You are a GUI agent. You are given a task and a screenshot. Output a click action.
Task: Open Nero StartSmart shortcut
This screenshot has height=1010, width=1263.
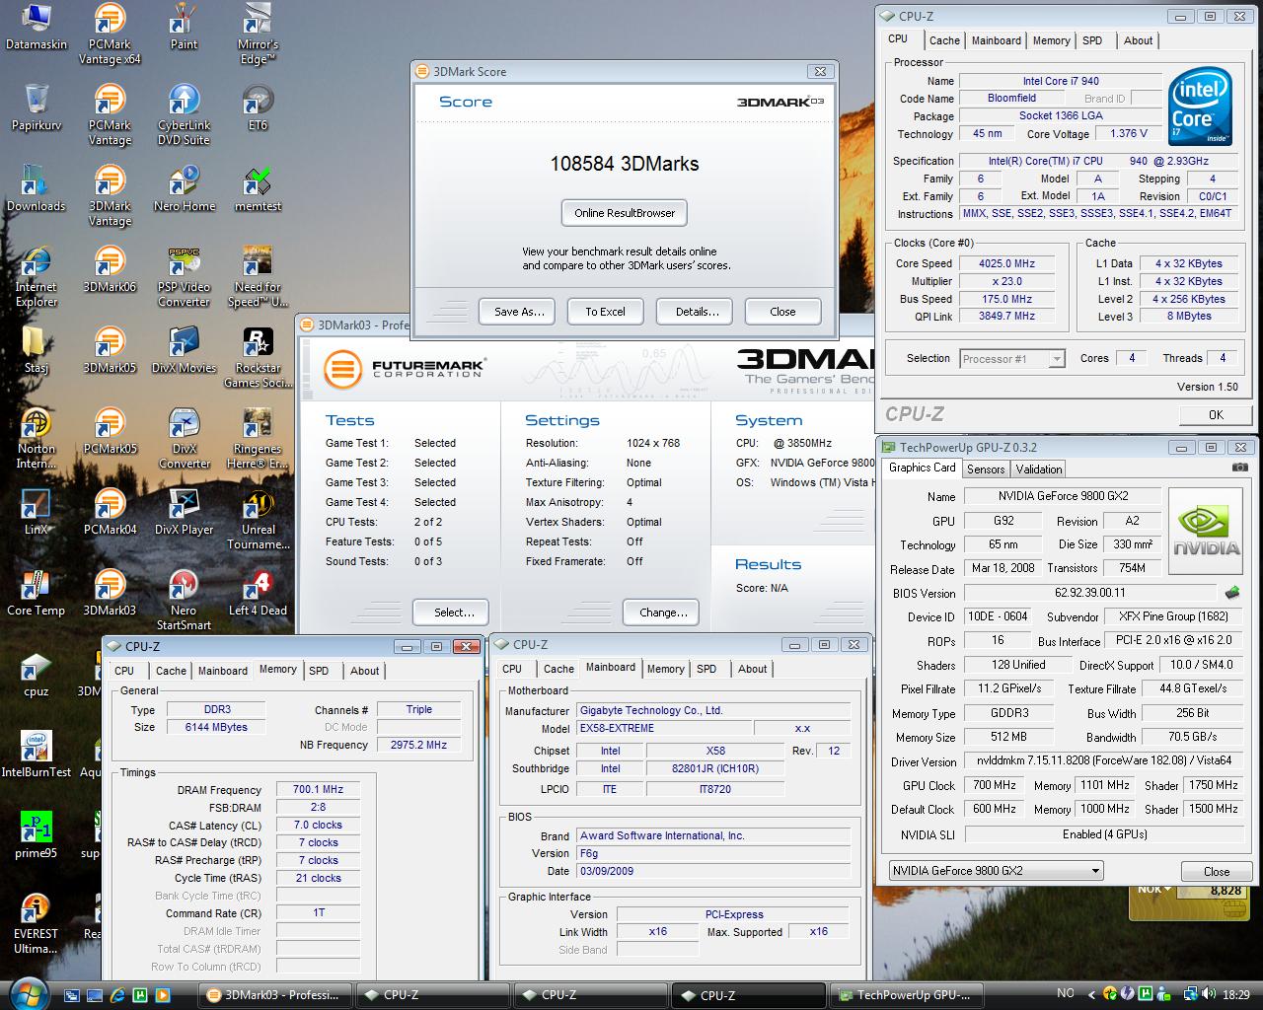pos(184,601)
